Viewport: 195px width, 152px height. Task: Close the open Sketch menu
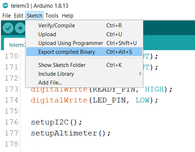tap(34, 16)
